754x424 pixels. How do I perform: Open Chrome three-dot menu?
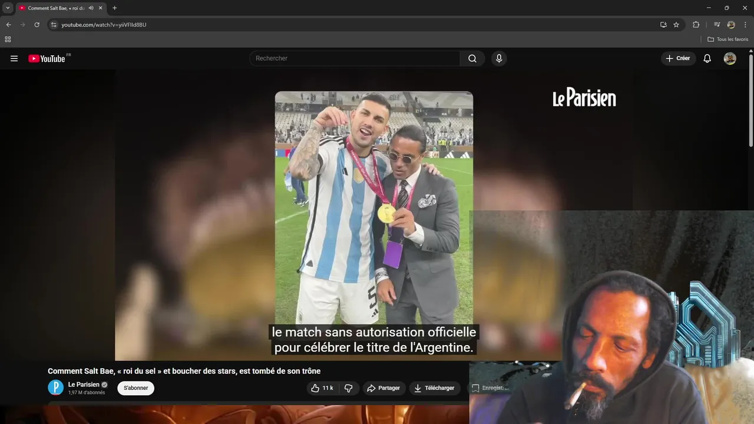point(745,25)
